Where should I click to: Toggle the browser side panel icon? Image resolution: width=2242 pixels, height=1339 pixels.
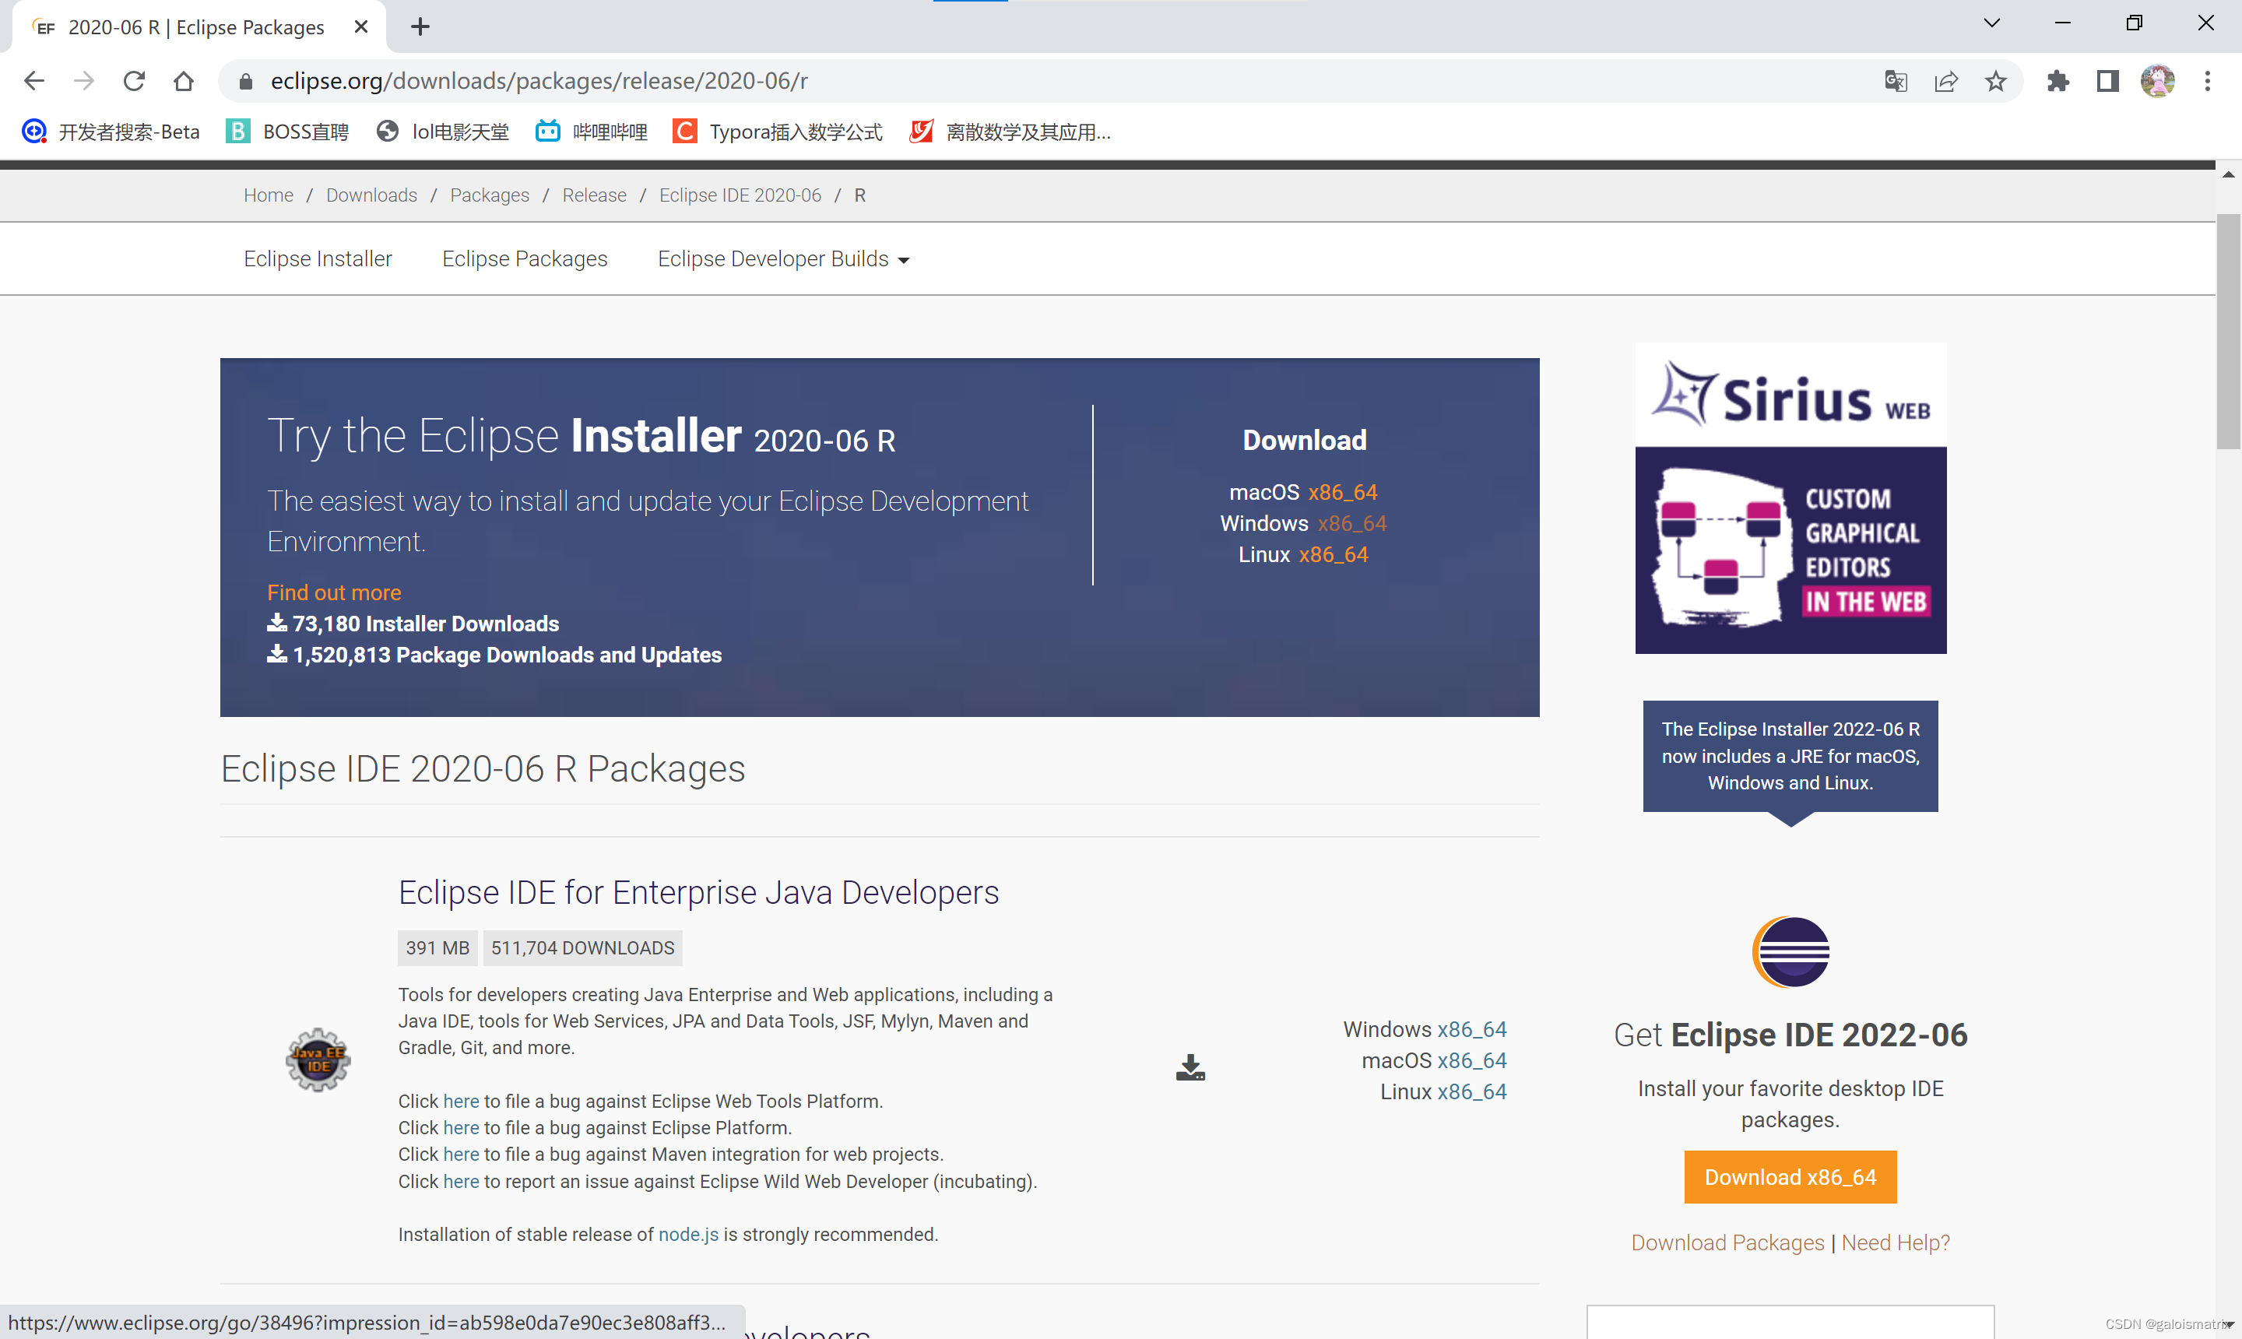coord(2107,81)
